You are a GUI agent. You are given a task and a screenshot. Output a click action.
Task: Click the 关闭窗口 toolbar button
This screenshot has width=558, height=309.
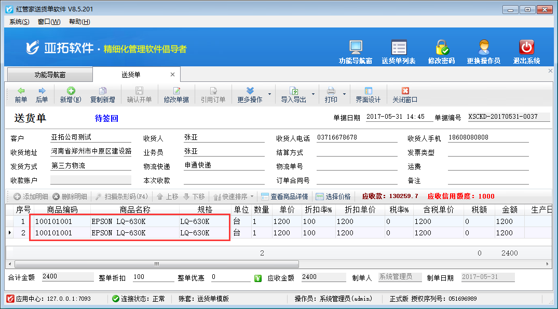pos(405,95)
